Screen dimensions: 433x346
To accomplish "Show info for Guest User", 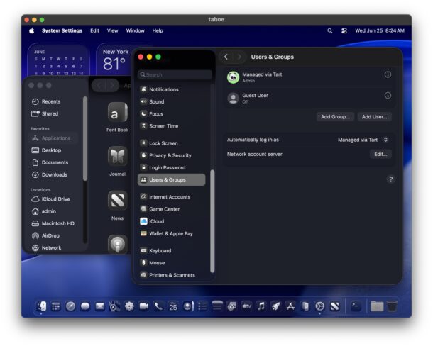I will point(388,96).
